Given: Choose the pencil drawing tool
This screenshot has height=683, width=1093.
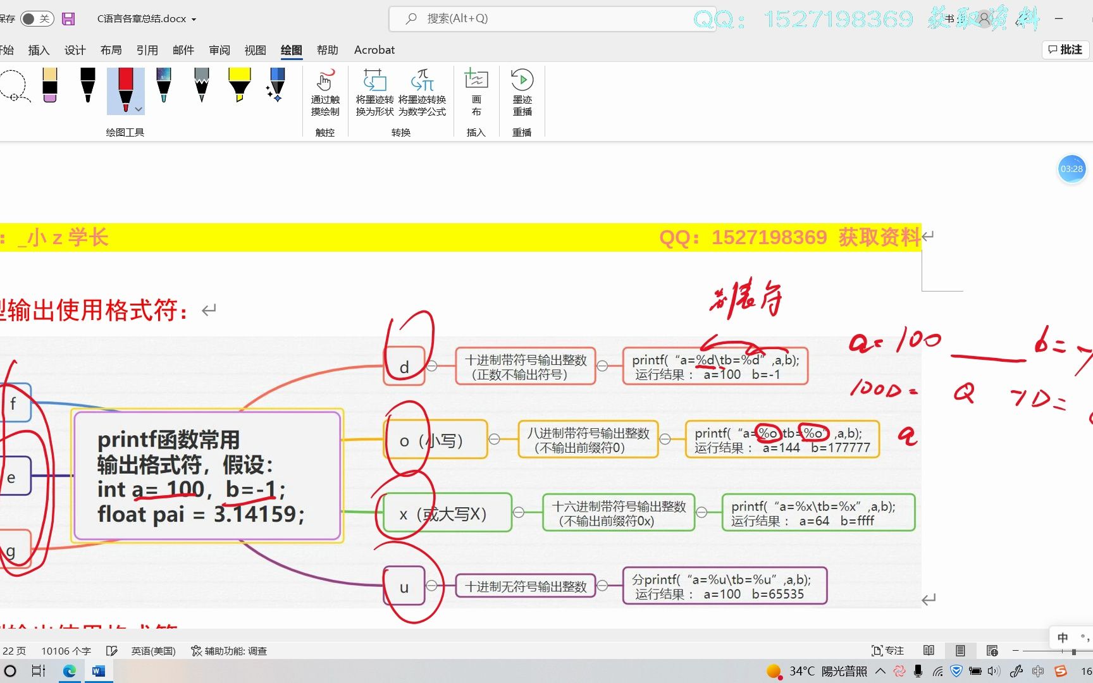Looking at the screenshot, I should pyautogui.click(x=201, y=87).
